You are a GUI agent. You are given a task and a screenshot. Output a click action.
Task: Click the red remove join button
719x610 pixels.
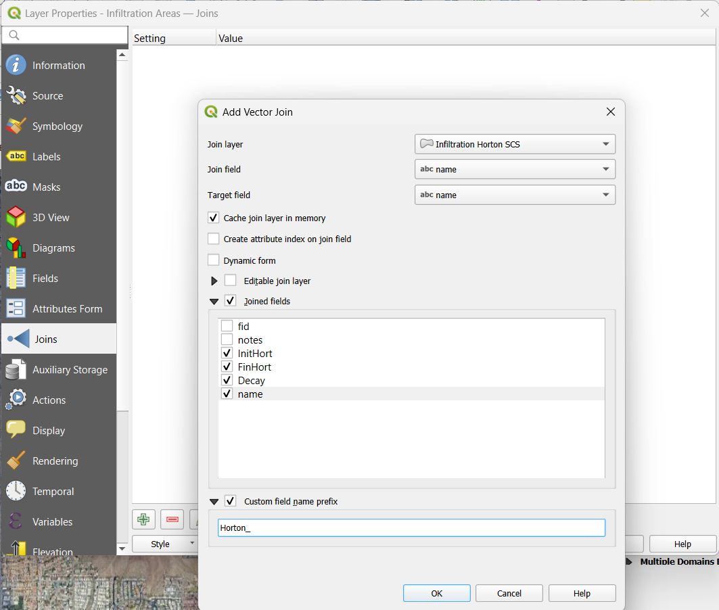click(172, 519)
